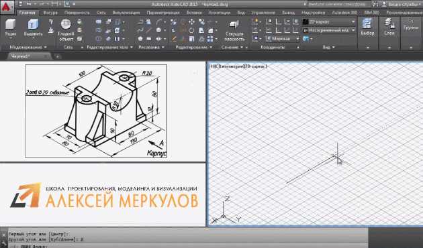Click the binoculars search icon in the title bar

375,4
